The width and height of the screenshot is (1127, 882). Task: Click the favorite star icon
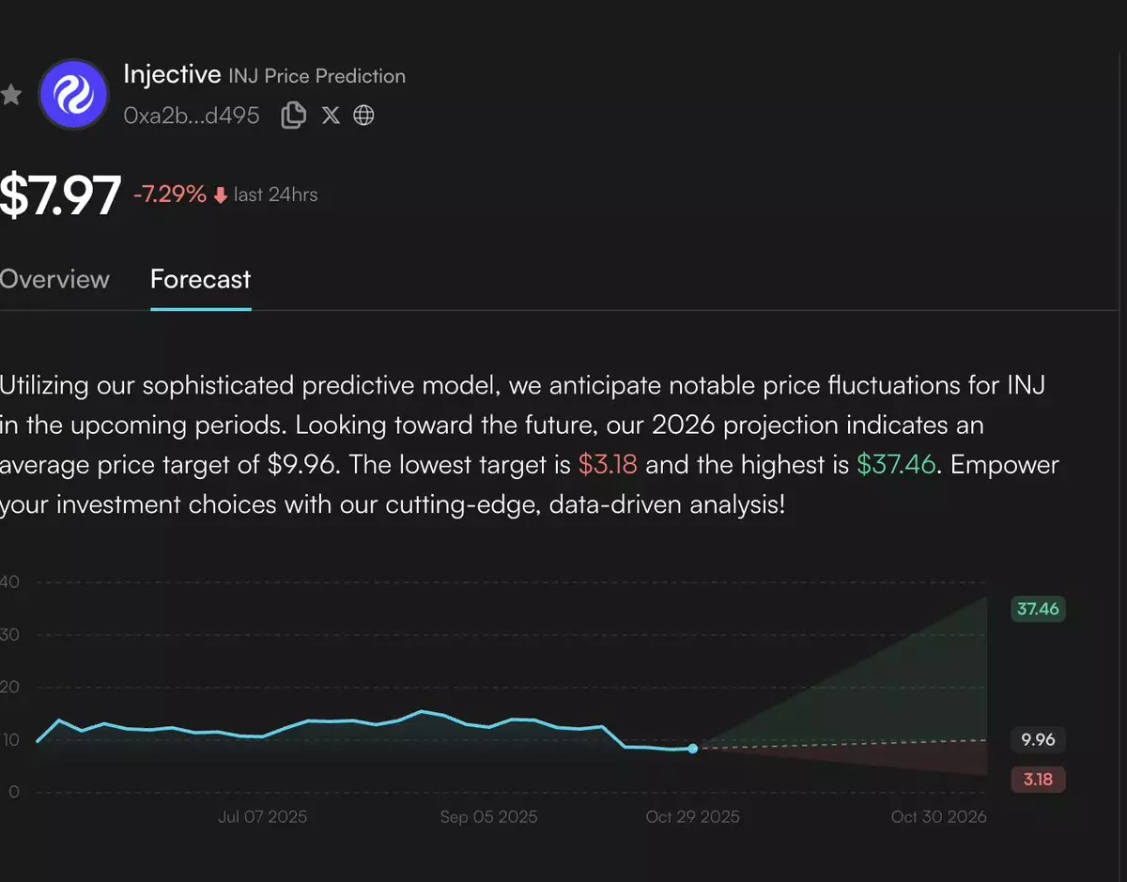click(x=11, y=95)
